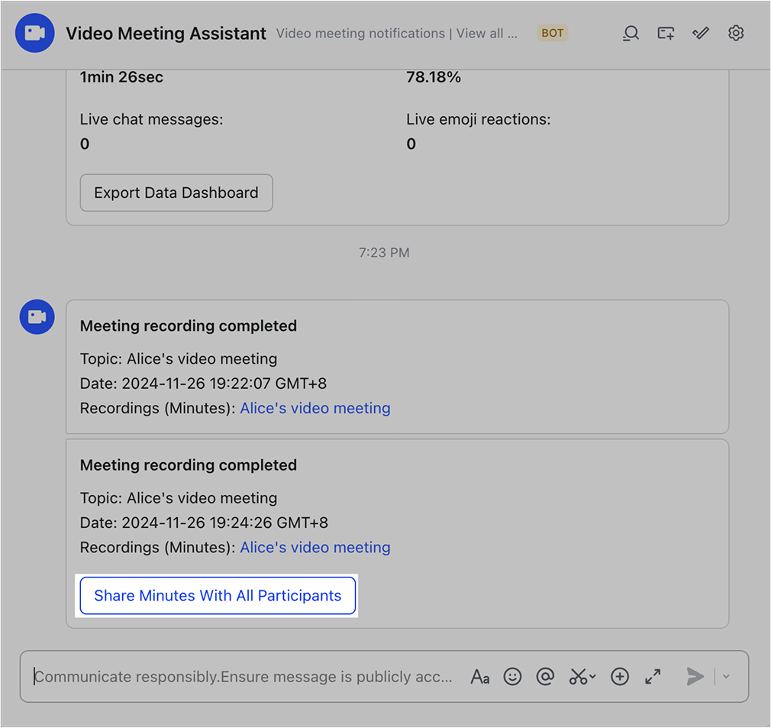Open Settings for Video Meeting Assistant
Viewport: 771px width, 728px height.
(735, 33)
